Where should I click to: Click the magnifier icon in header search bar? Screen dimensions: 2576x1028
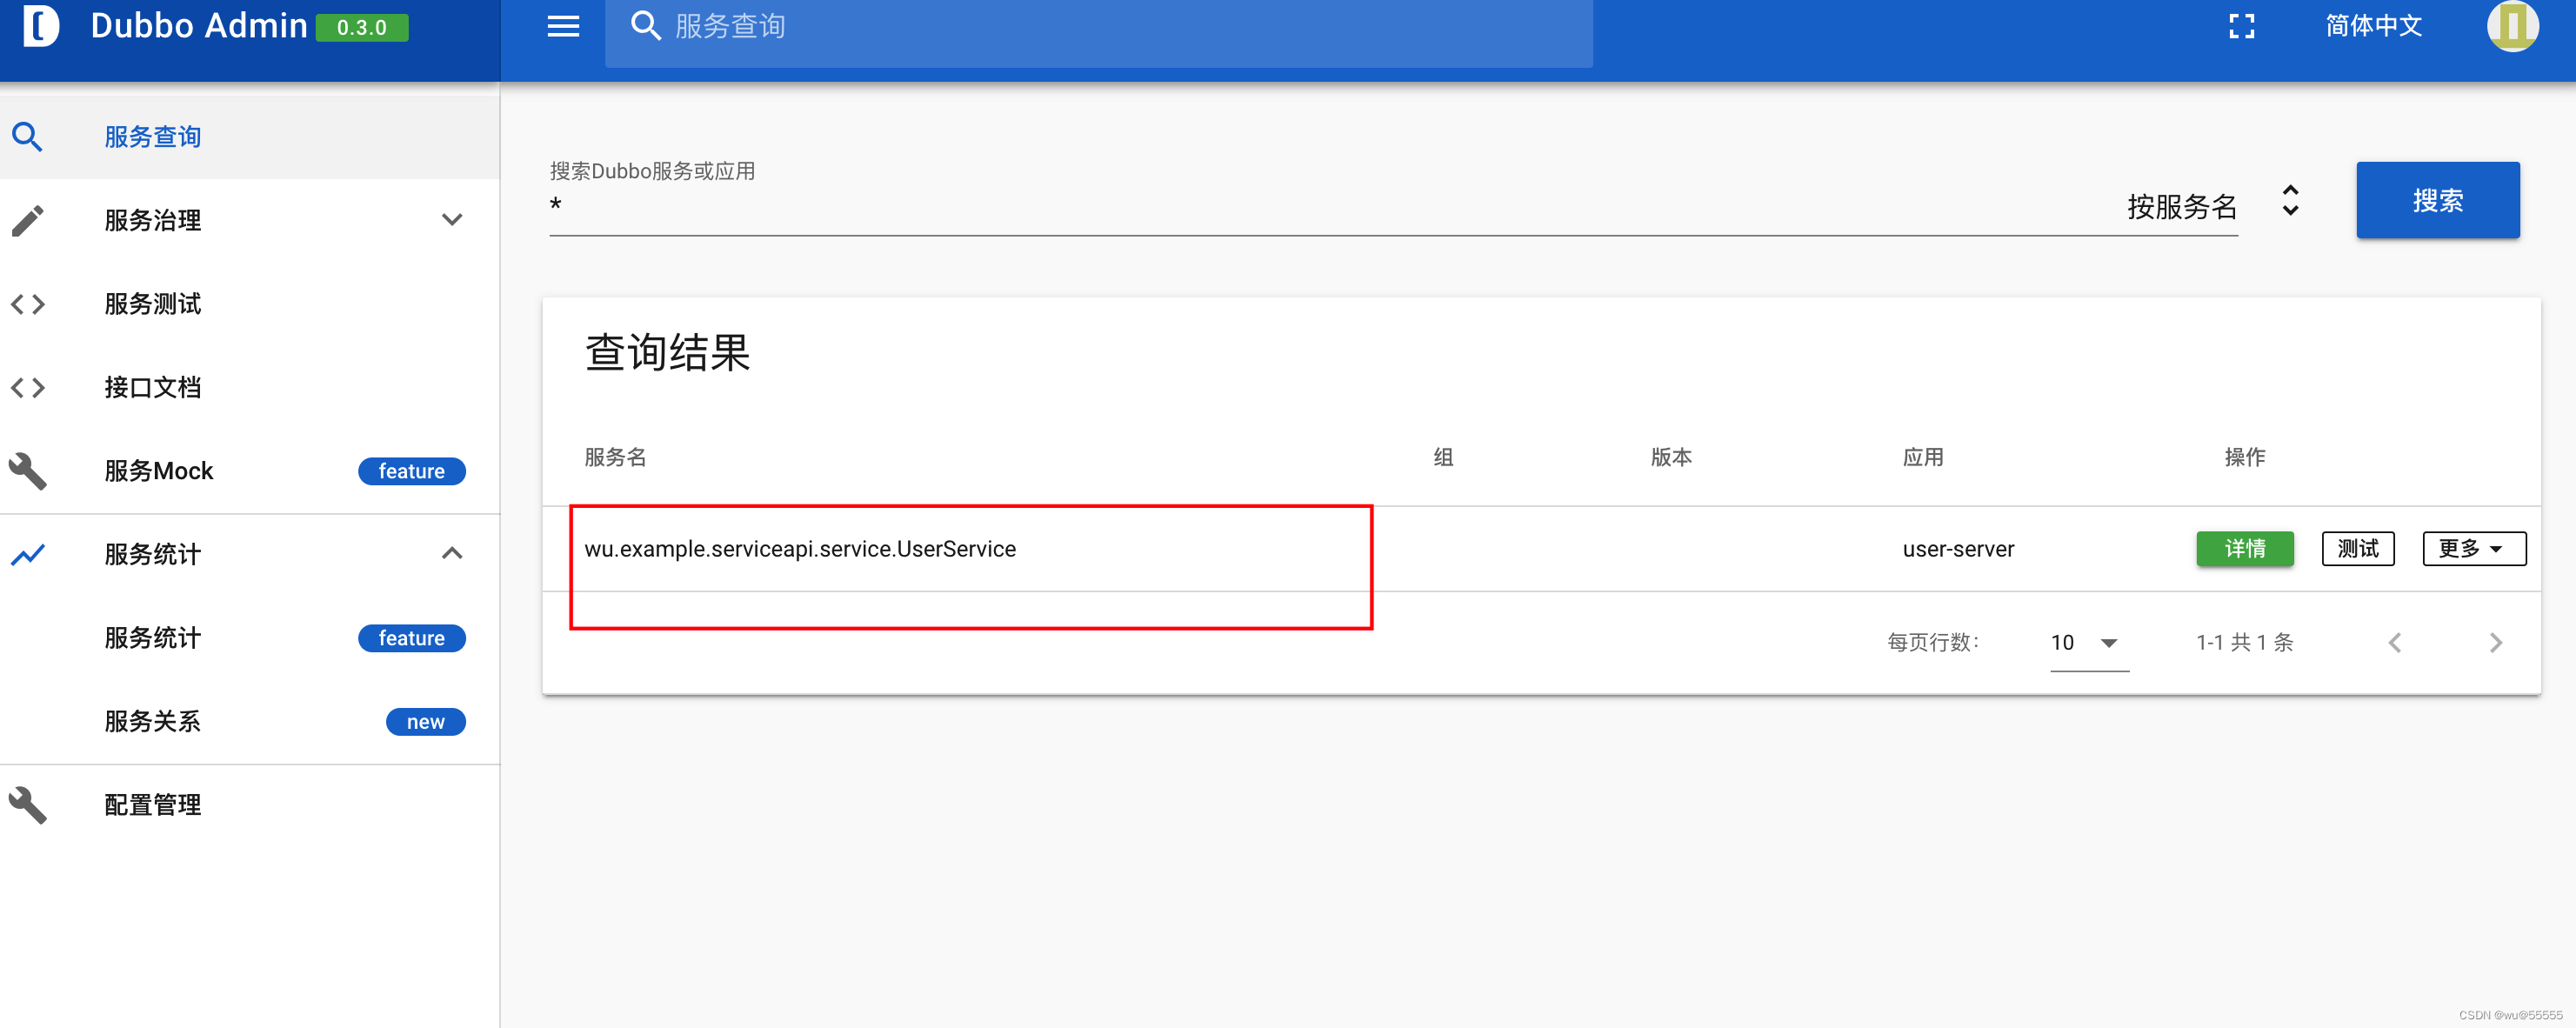coord(646,26)
